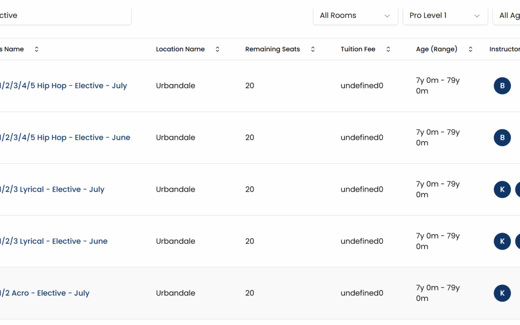Click instructor B avatar on Hip Hop July
The width and height of the screenshot is (520, 325).
click(x=502, y=86)
